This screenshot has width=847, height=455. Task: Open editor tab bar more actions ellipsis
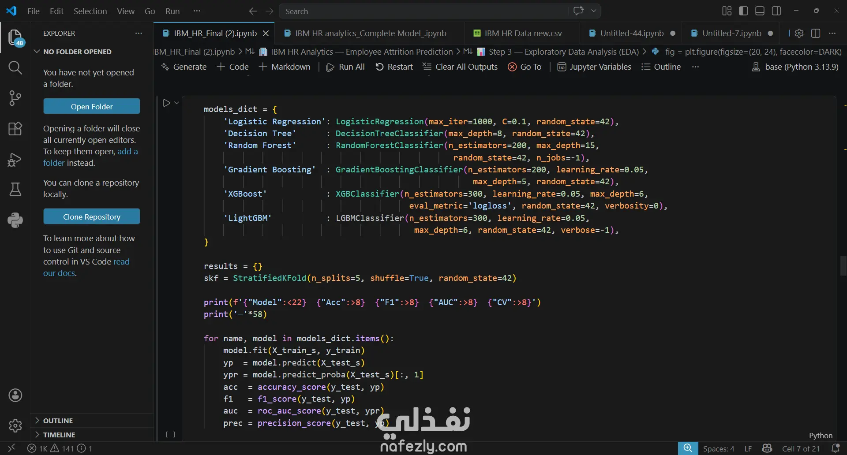click(832, 33)
